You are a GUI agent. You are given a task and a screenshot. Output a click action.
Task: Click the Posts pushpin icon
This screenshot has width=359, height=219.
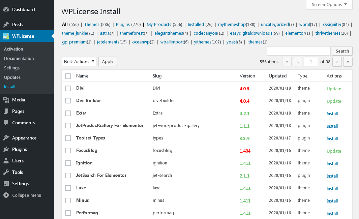(x=6, y=25)
